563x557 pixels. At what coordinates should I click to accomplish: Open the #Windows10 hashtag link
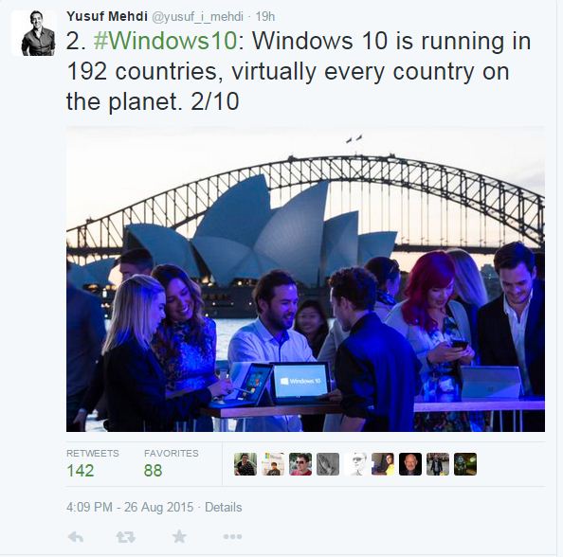click(166, 41)
